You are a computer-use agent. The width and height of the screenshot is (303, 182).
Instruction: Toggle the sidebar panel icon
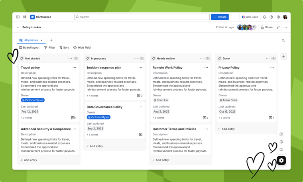pyautogui.click(x=18, y=17)
